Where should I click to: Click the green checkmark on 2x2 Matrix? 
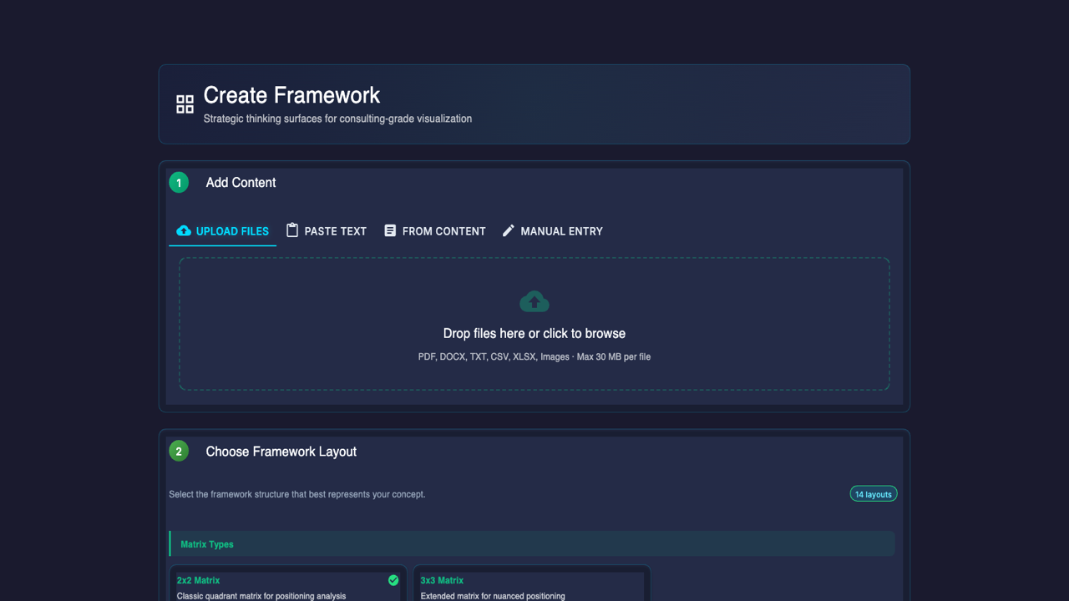(393, 580)
